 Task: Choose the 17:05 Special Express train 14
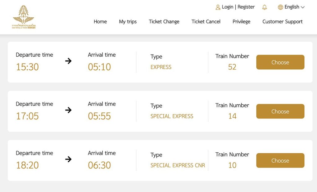(280, 111)
